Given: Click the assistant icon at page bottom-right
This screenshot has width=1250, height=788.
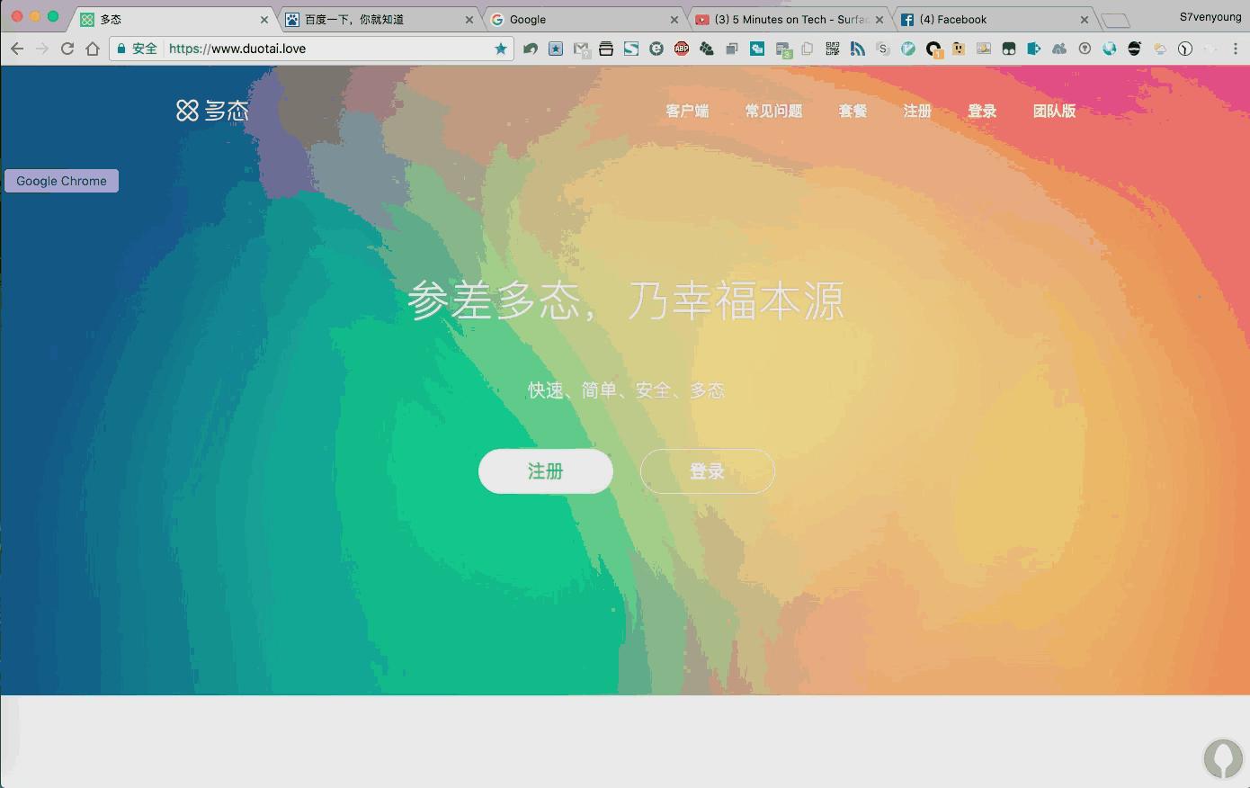Looking at the screenshot, I should click(1223, 757).
